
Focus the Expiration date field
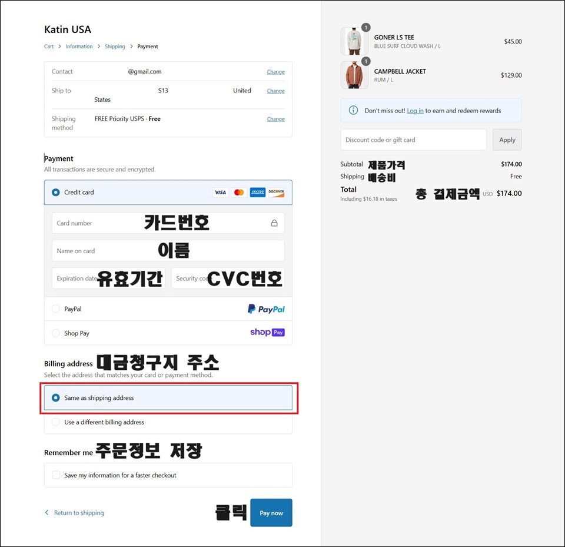[108, 278]
